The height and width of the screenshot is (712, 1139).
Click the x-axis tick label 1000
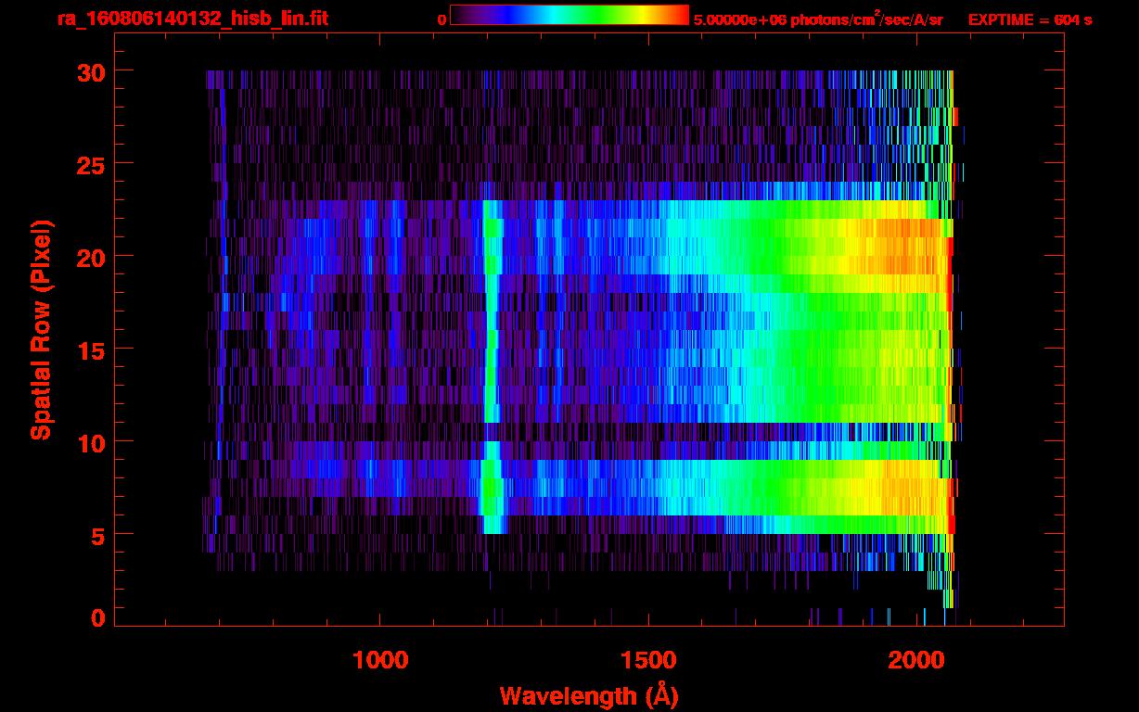click(x=380, y=660)
